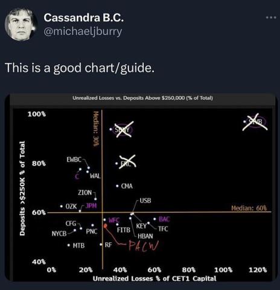This screenshot has height=290, width=280.
Task: Click the Median: 60% horizontal line label
Action: 249,208
